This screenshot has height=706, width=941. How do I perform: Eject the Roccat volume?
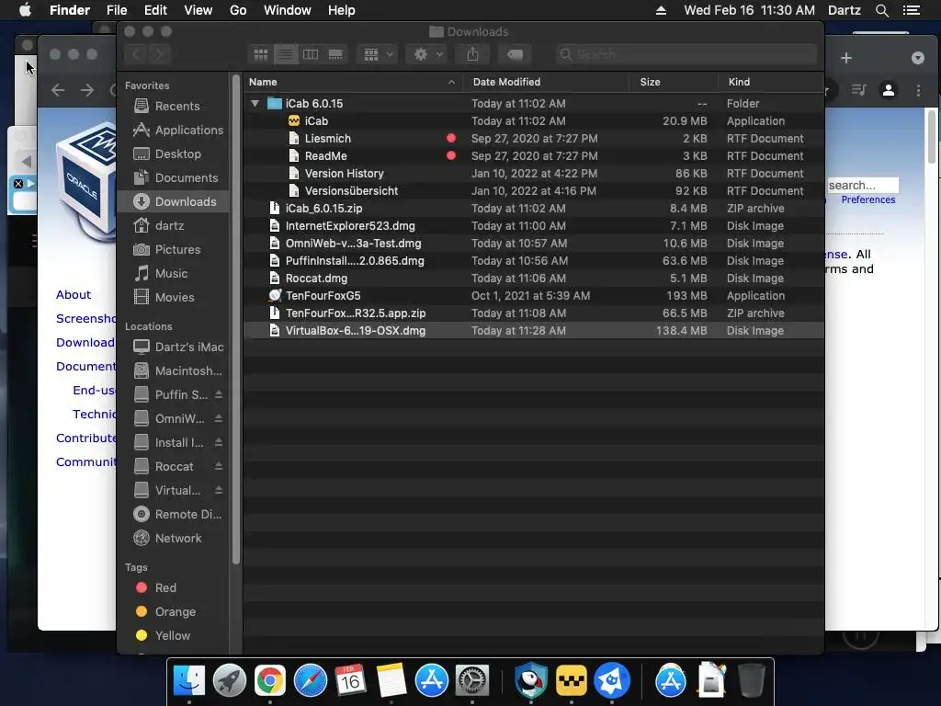click(x=219, y=466)
